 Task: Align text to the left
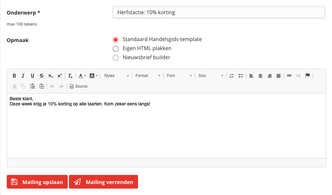pos(251,76)
